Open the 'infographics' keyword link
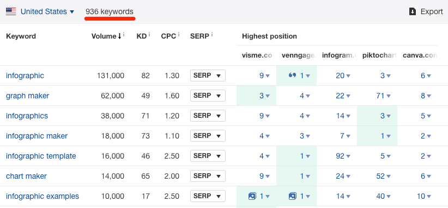 point(27,116)
